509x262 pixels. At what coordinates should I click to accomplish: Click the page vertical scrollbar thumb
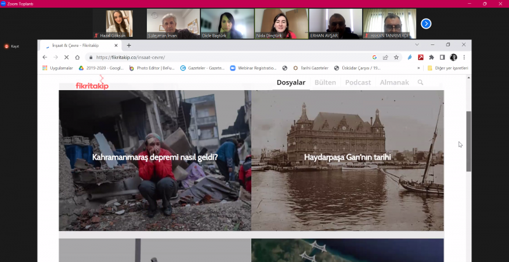469,141
